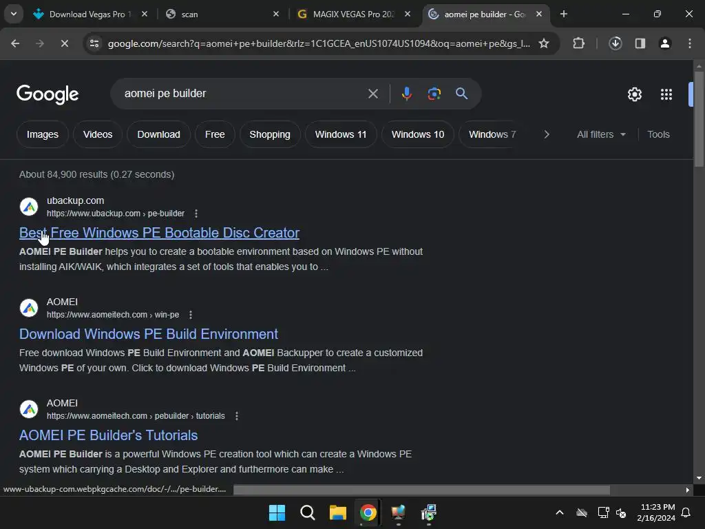Open a new browser tab
The width and height of the screenshot is (705, 529).
point(563,14)
